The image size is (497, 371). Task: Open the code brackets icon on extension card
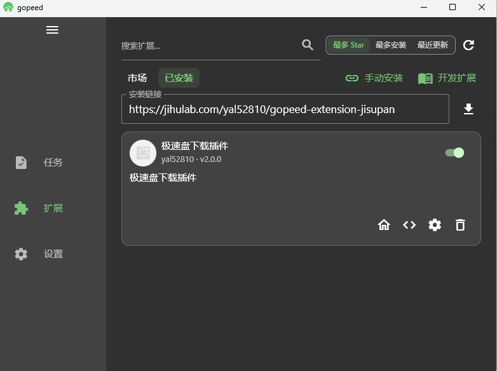[x=409, y=225]
